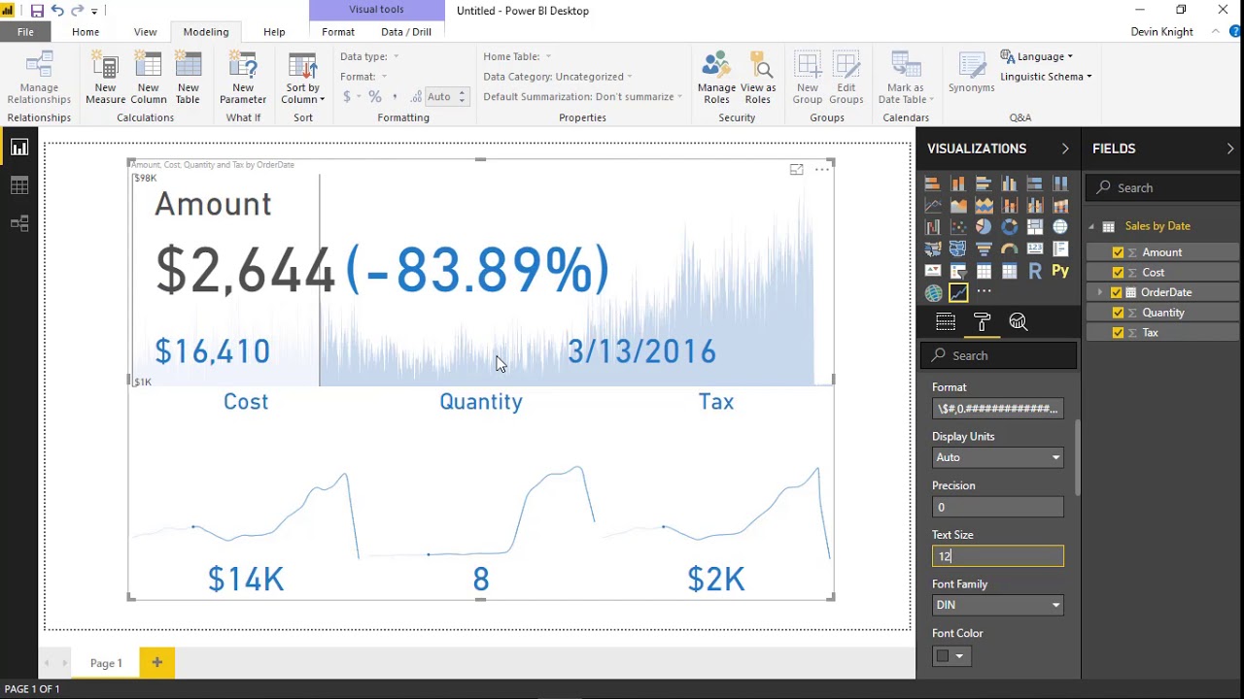The image size is (1244, 699).
Task: Save the report using the toolbar icon
Action: [37, 11]
